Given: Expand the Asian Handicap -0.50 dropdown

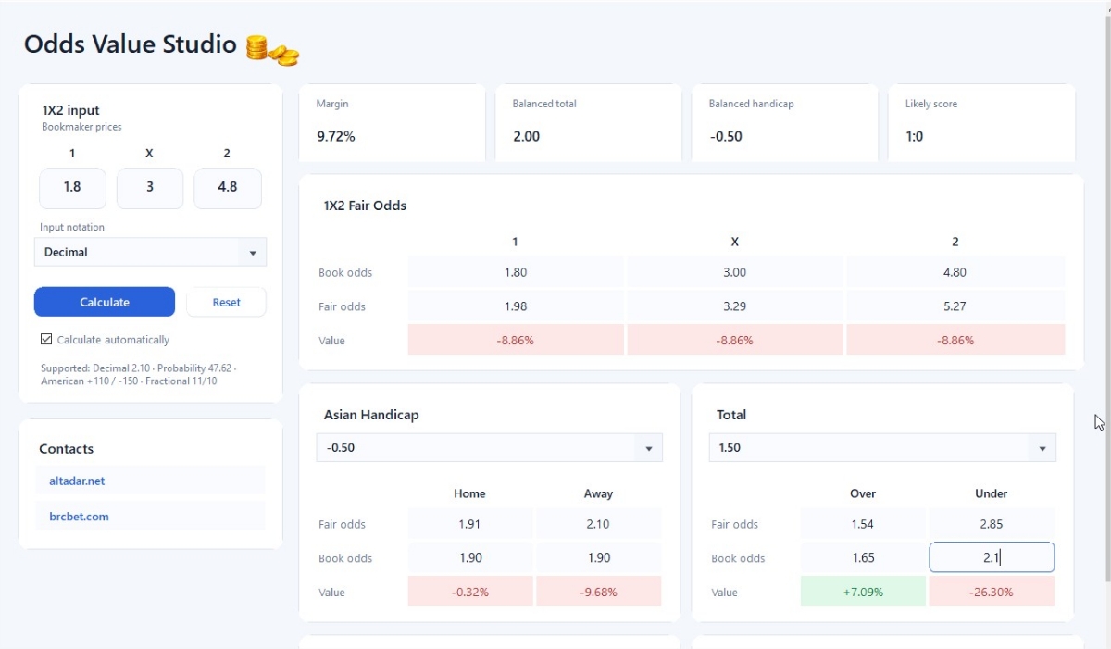Looking at the screenshot, I should [490, 447].
